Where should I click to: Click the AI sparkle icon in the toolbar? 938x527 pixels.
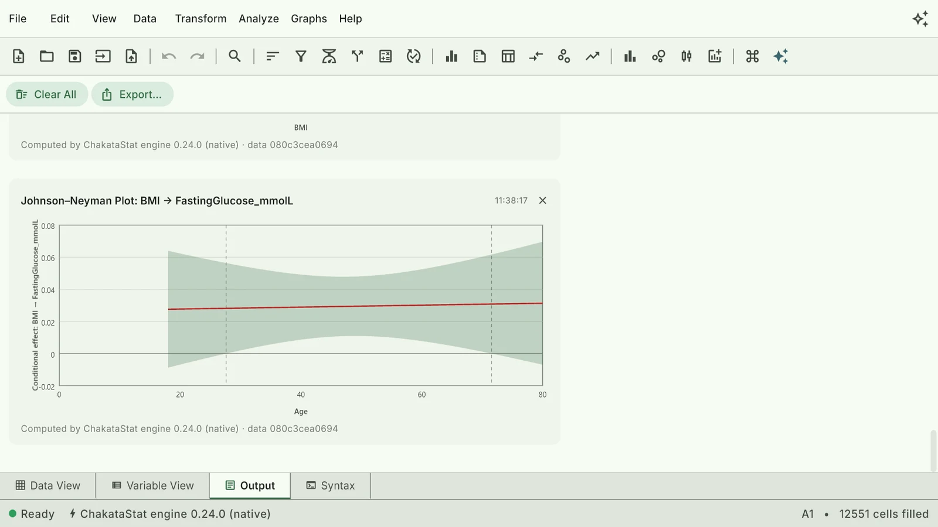click(x=780, y=56)
